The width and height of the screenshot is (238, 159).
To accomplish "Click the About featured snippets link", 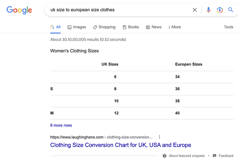I will (186, 156).
